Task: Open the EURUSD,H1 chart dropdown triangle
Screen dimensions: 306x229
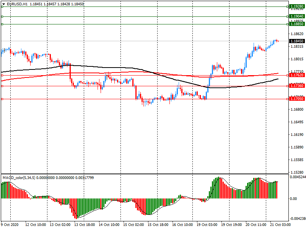Action: point(3,4)
